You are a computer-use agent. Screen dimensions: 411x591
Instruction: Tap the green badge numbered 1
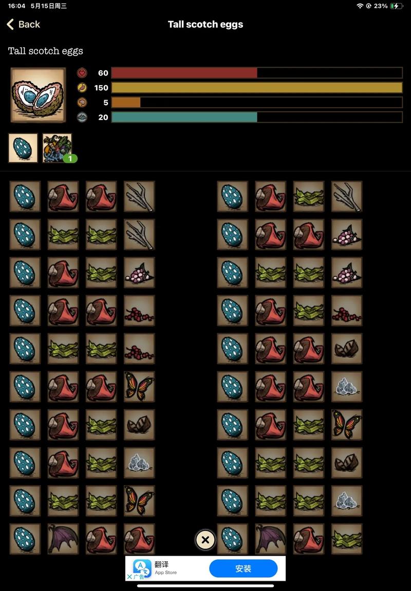[70, 158]
